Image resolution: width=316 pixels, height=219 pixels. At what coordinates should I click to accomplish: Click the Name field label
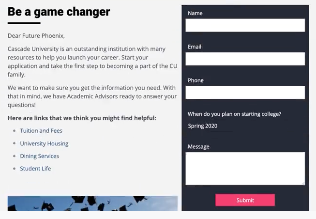point(195,13)
